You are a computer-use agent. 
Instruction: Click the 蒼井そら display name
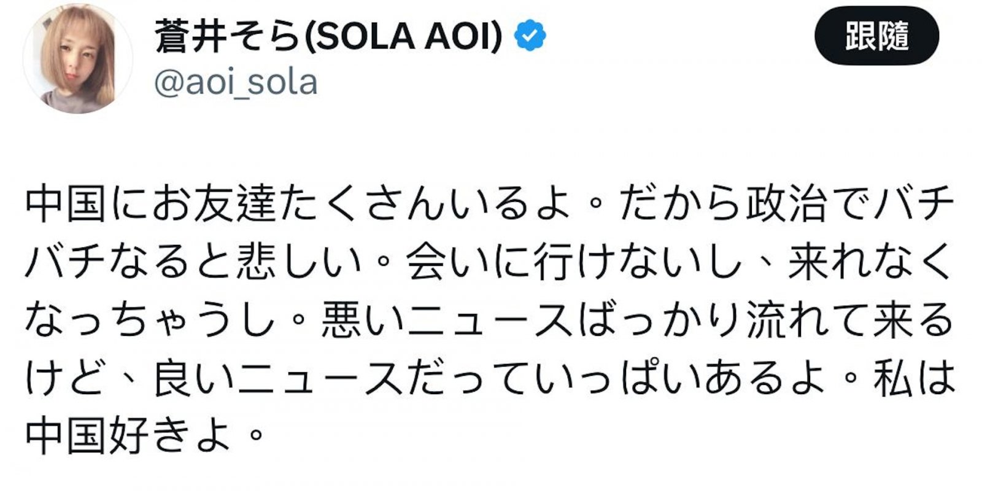tap(228, 36)
